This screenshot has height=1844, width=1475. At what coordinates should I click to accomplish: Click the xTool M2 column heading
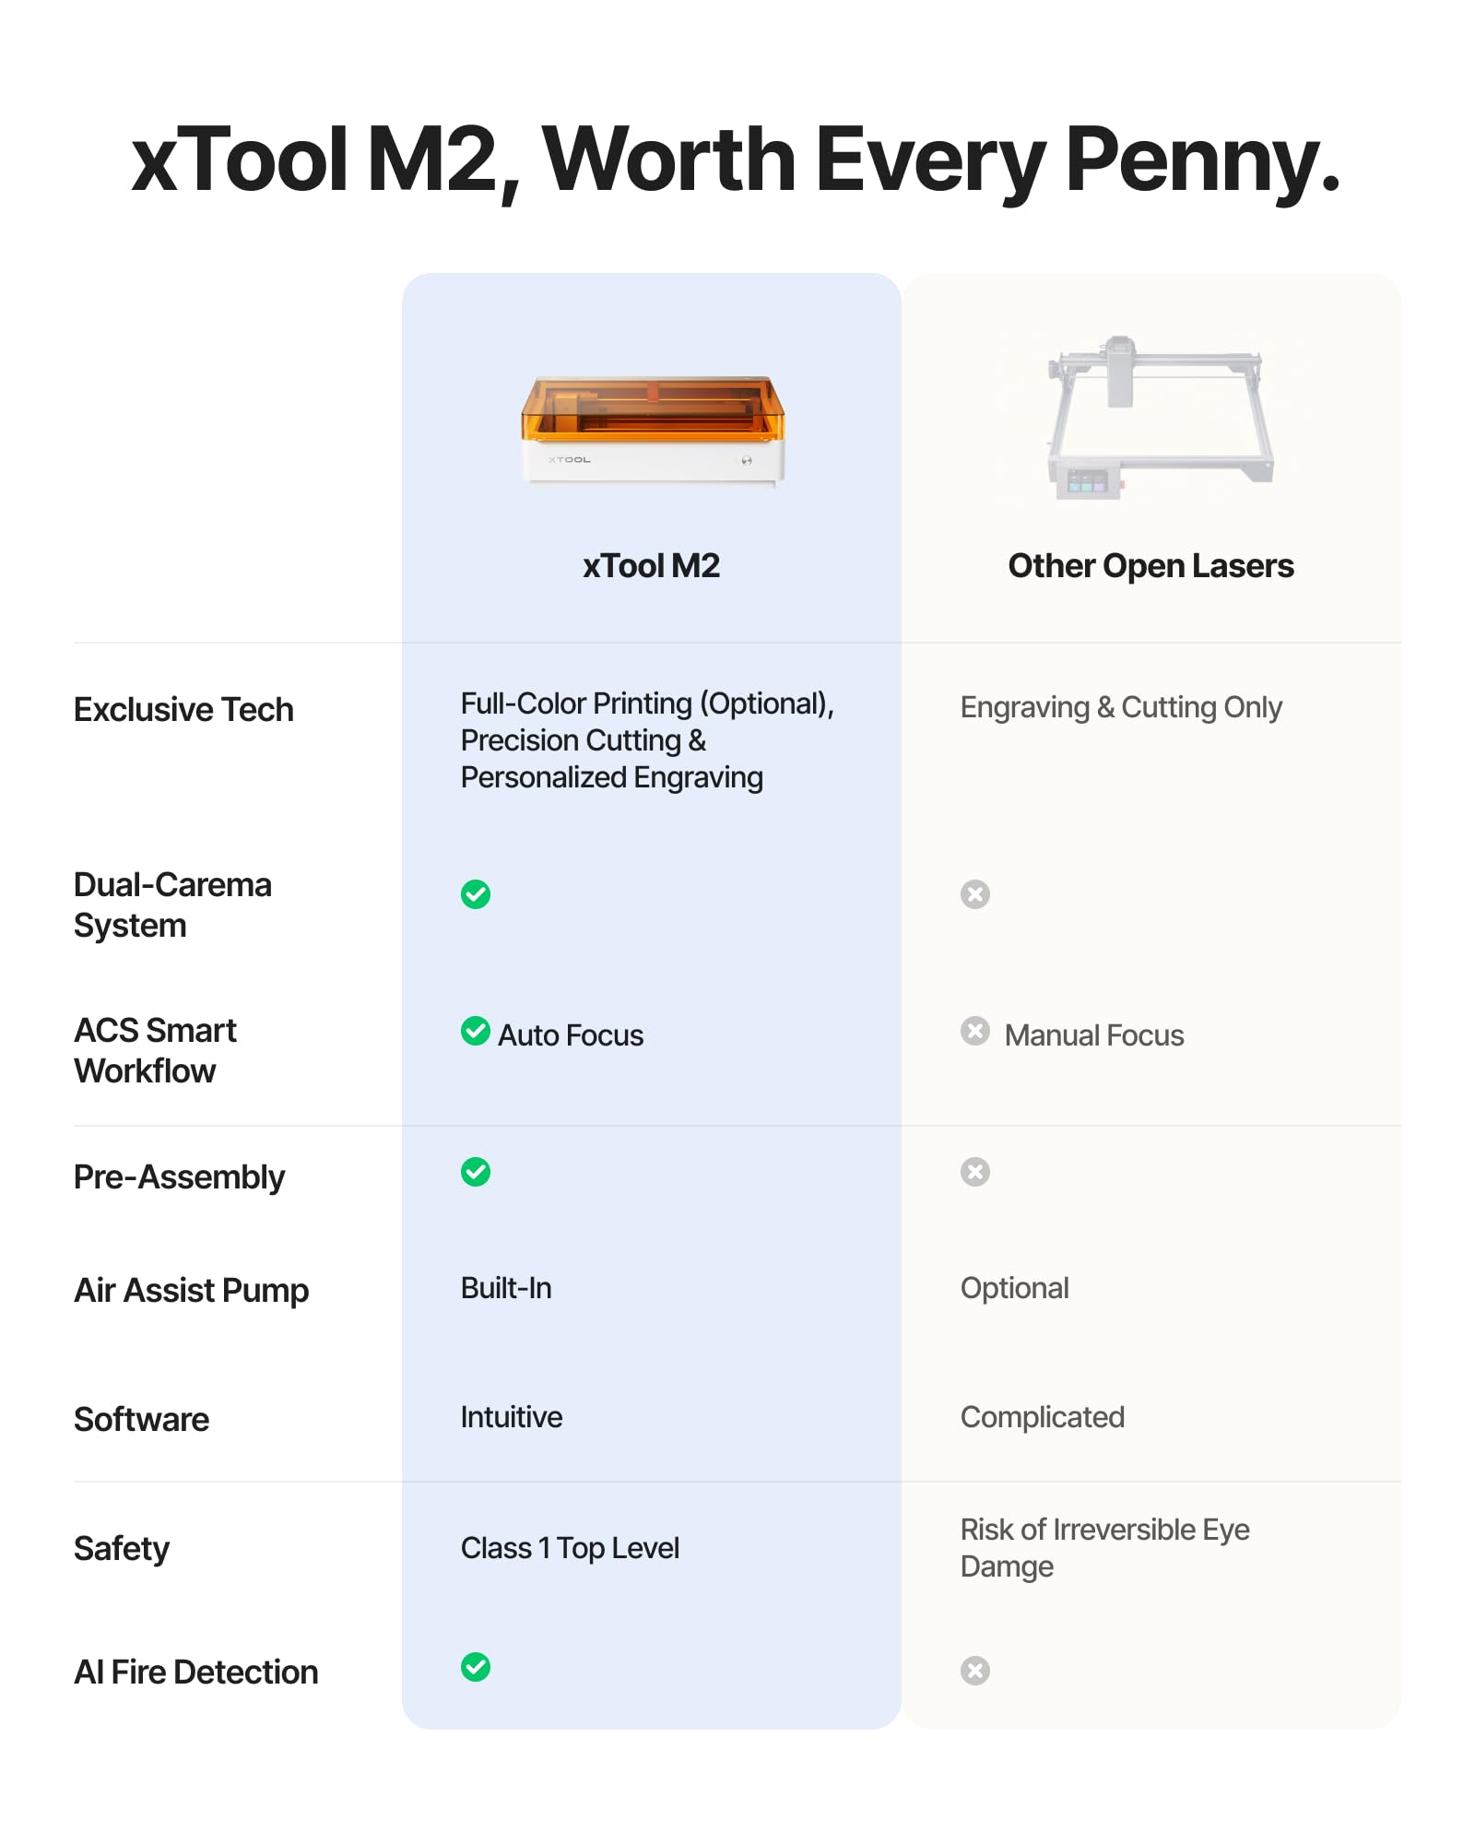coord(651,566)
